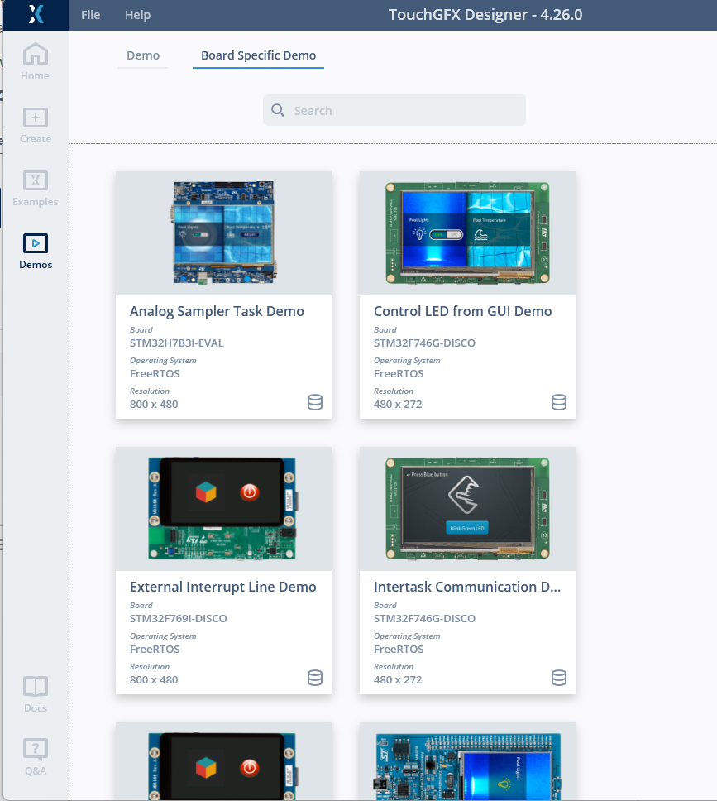Open the Analog Sampler Task Demo thumbnail
Viewport: 717px width, 801px height.
[x=223, y=233]
